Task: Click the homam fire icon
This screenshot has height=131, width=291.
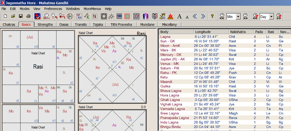Action: pos(171,17)
